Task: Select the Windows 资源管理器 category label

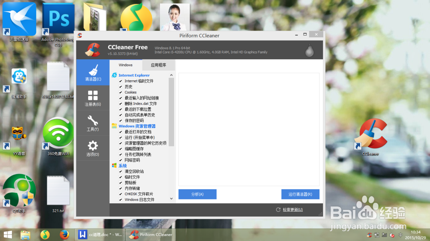Action: tap(137, 126)
